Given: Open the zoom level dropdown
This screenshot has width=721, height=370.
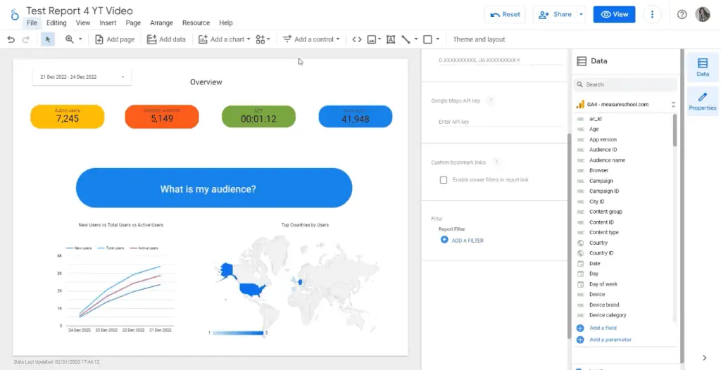Looking at the screenshot, I should coord(74,39).
